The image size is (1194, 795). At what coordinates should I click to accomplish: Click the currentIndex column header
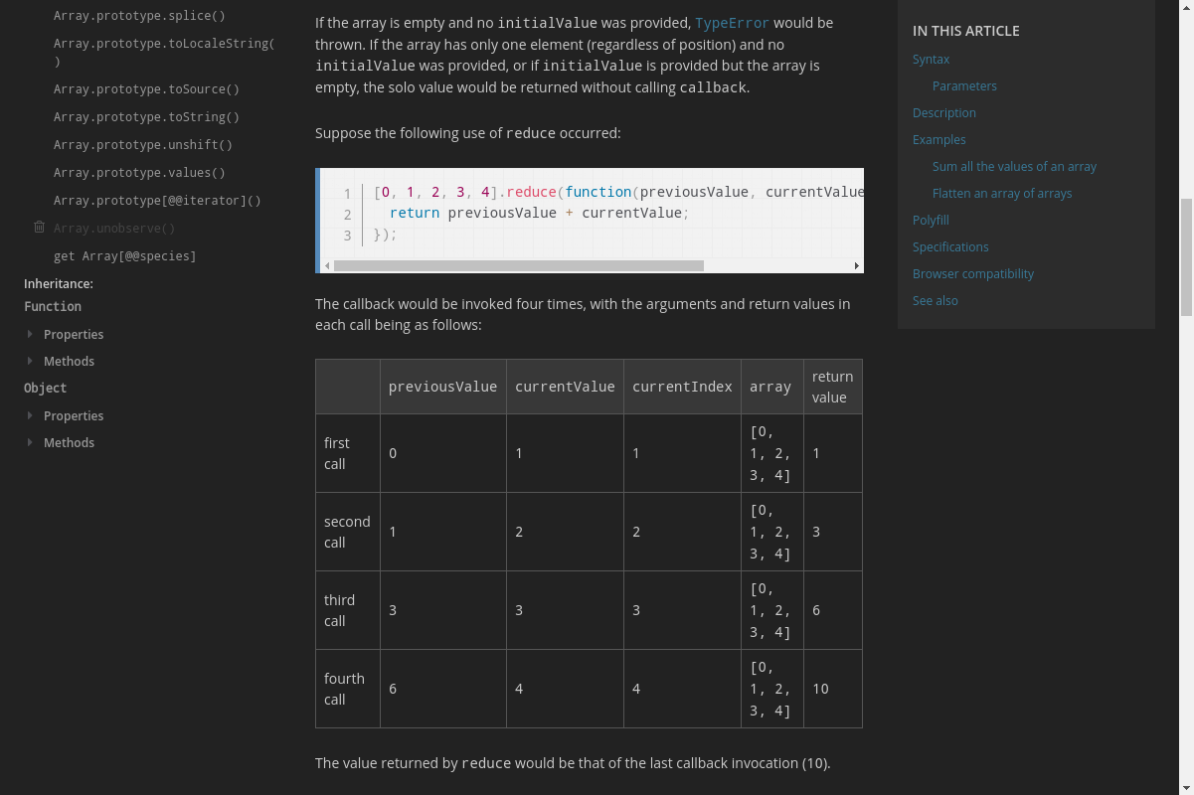[682, 387]
